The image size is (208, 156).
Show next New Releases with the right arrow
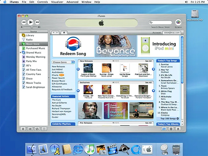click(x=153, y=69)
